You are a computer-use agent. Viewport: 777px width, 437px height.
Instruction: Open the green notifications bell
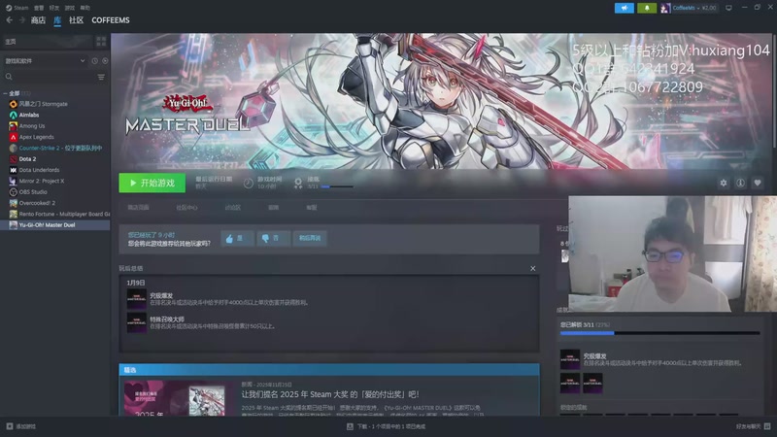coord(647,8)
